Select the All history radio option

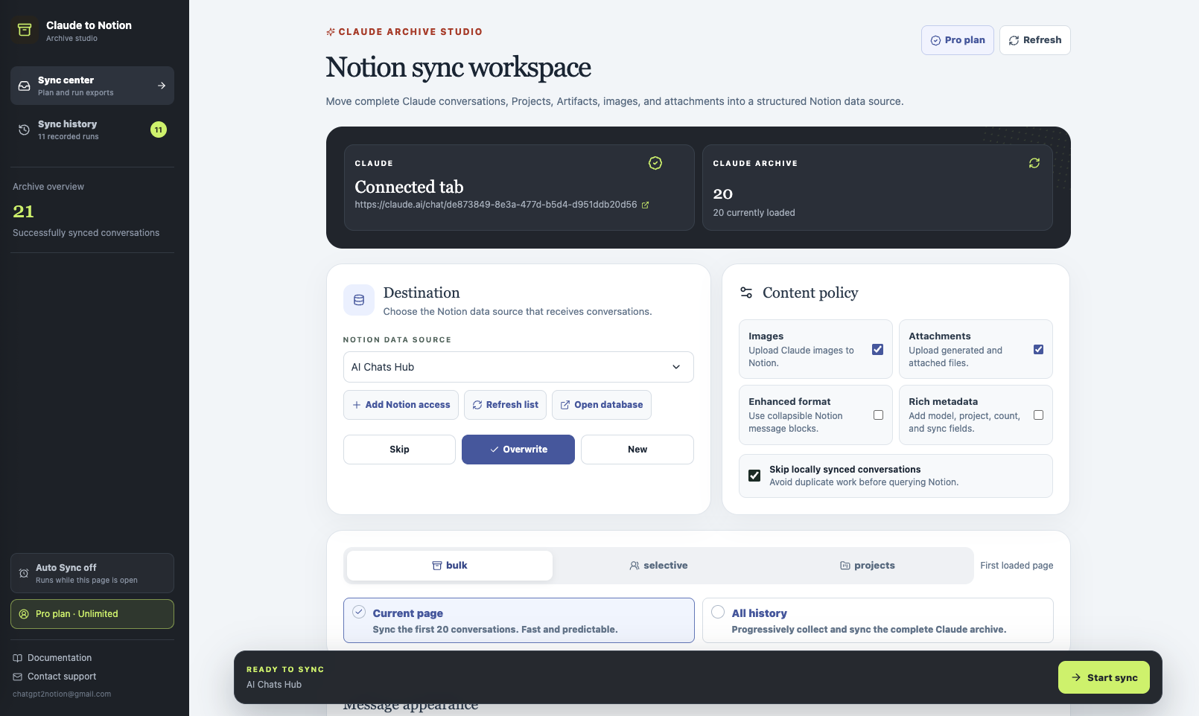718,612
